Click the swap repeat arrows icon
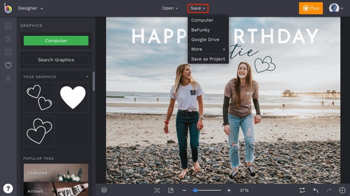Viewport: 350px width, 196px height. click(302, 190)
